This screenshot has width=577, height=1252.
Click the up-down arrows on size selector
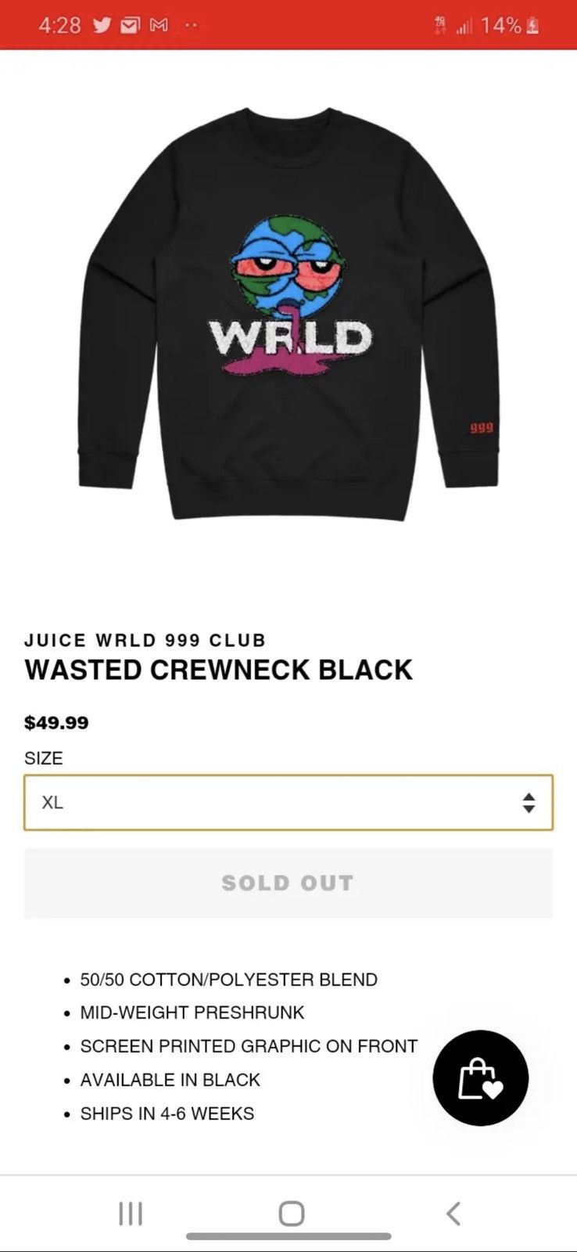pos(529,802)
